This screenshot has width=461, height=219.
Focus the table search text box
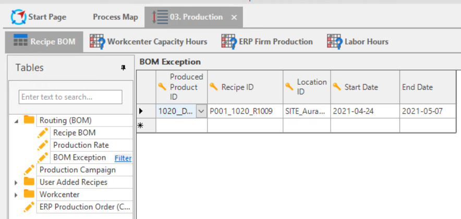pyautogui.click(x=70, y=97)
